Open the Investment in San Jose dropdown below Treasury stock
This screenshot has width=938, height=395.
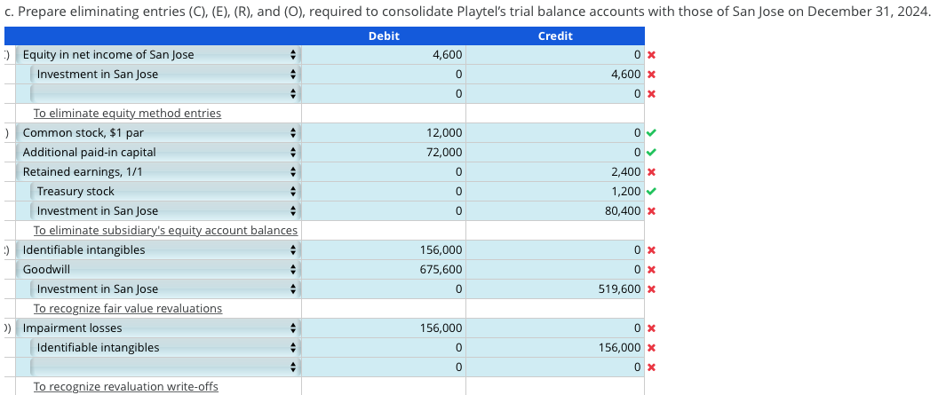pyautogui.click(x=166, y=211)
